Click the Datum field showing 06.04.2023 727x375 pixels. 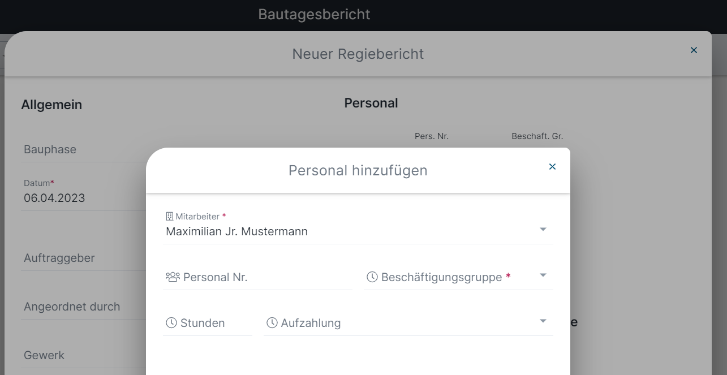coord(84,193)
